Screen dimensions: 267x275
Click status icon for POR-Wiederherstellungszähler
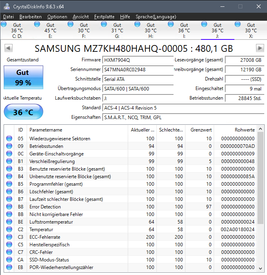pyautogui.click(x=9, y=267)
